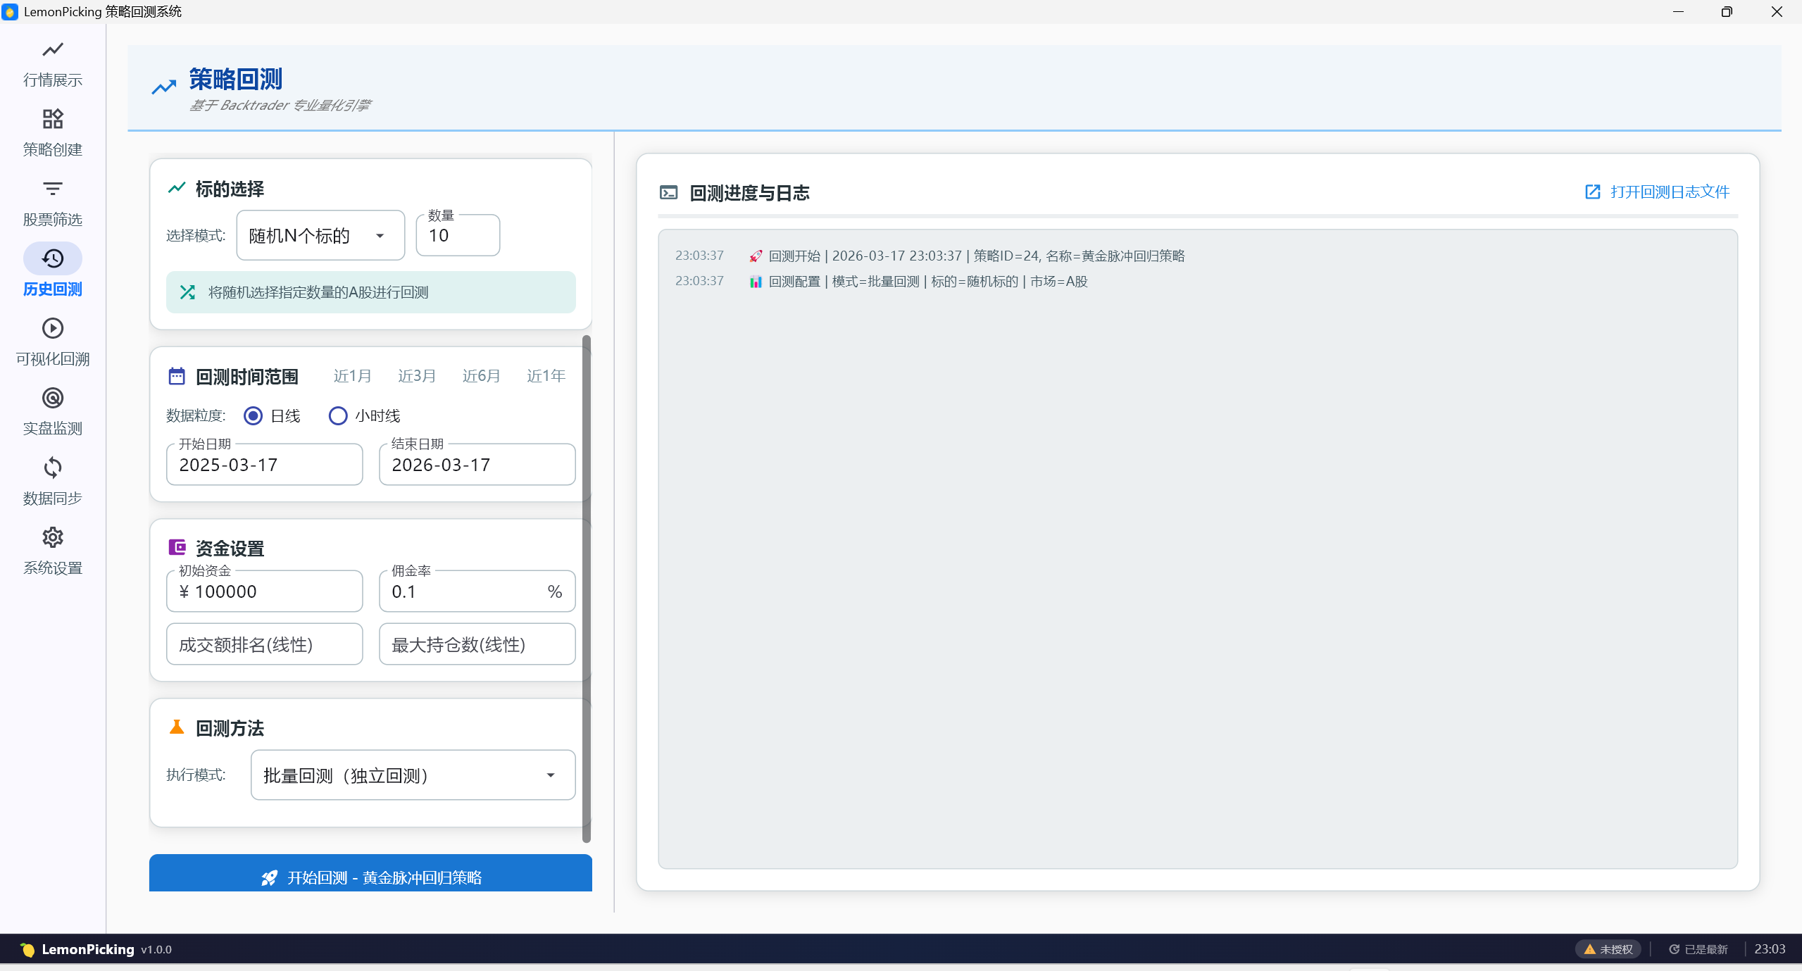Click the settings panel vertical scrollbar
The width and height of the screenshot is (1802, 971).
click(x=586, y=588)
